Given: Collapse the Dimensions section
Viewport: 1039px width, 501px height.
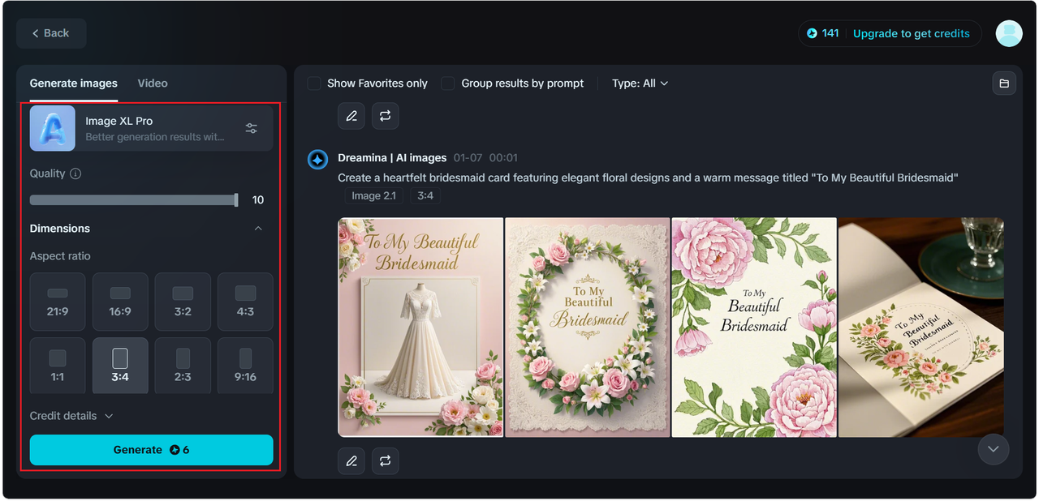Looking at the screenshot, I should tap(258, 229).
